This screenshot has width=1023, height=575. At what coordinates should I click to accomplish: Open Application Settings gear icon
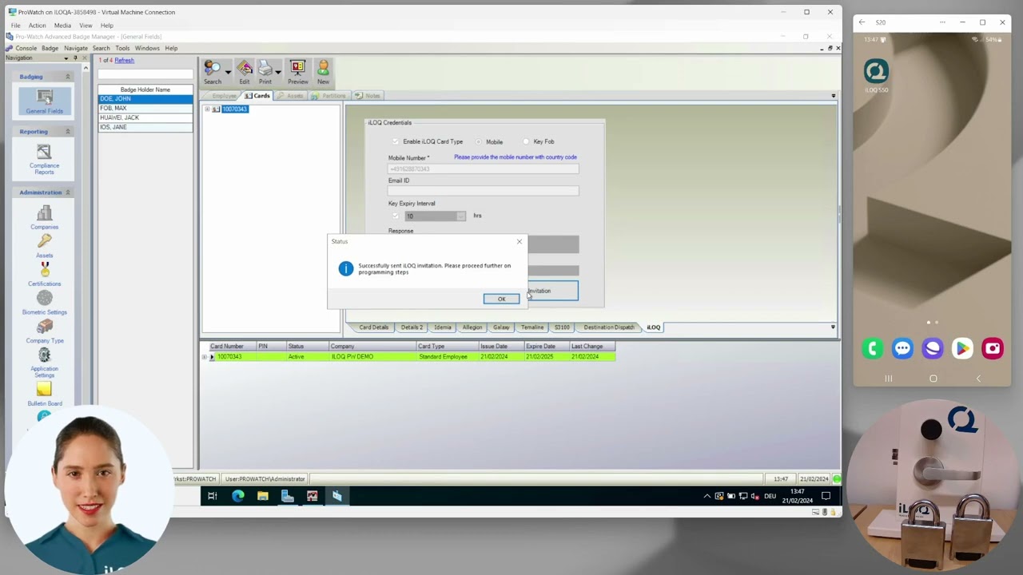[x=44, y=363]
